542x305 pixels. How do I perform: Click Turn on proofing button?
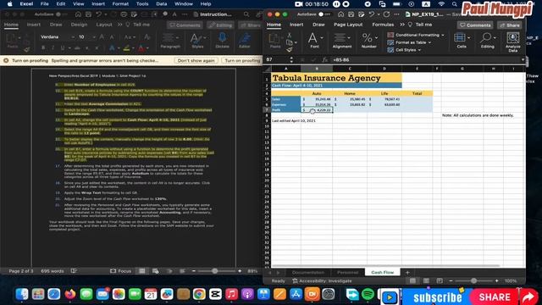[x=242, y=60]
